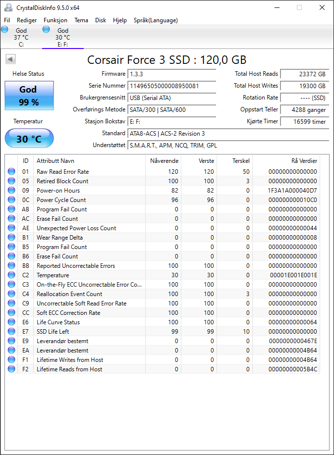Click the Brukergrensesnitt USB (Serial ATA) field
Image resolution: width=334 pixels, height=455 pixels.
coord(171,98)
